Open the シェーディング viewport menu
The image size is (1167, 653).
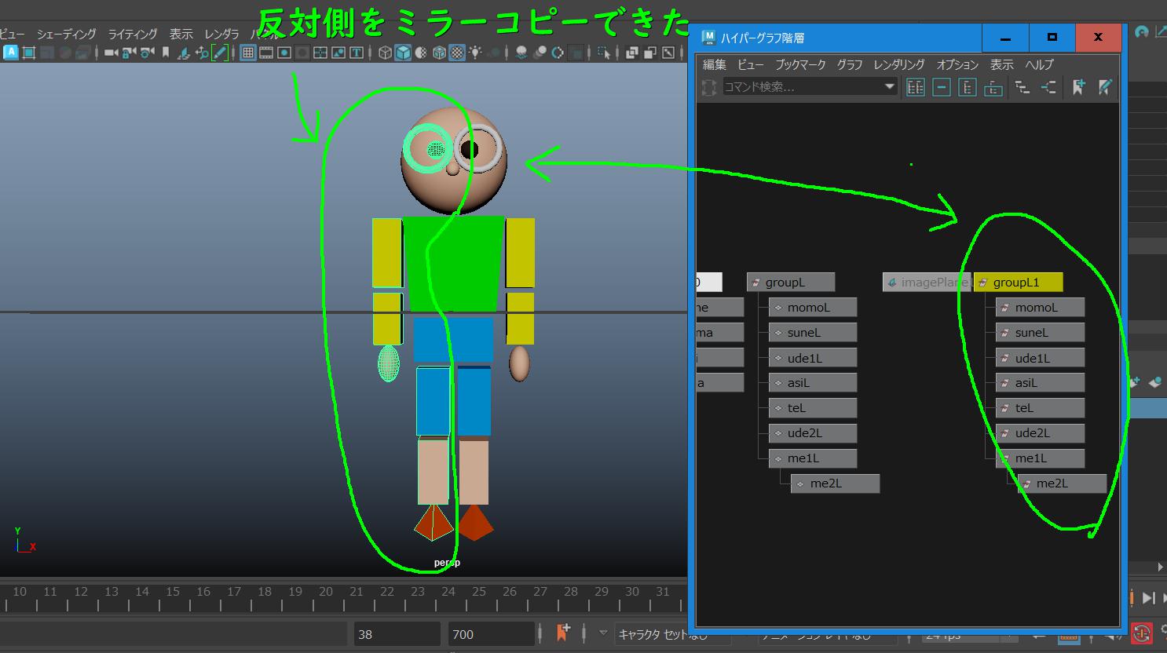click(x=66, y=34)
